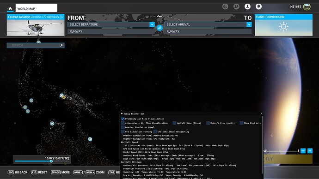Enable the Updraft Visu (parti) checkbox
The height and width of the screenshot is (179, 319).
coord(208,123)
